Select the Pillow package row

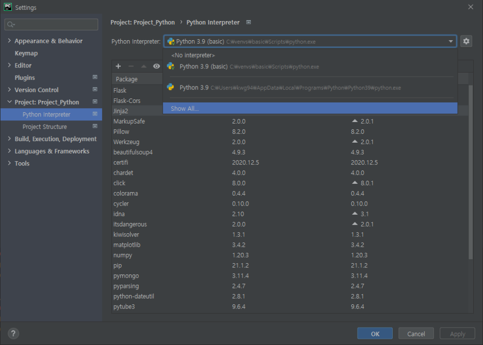click(x=290, y=132)
